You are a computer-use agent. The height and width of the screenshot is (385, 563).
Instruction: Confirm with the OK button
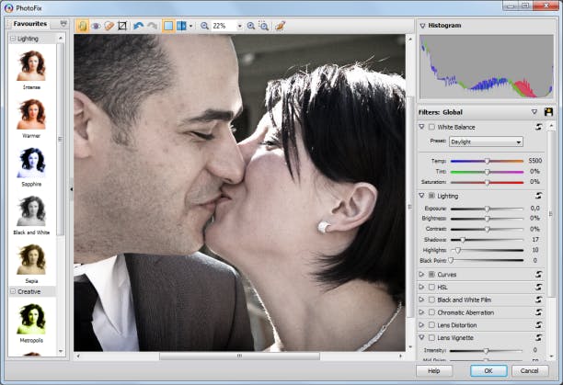point(488,370)
